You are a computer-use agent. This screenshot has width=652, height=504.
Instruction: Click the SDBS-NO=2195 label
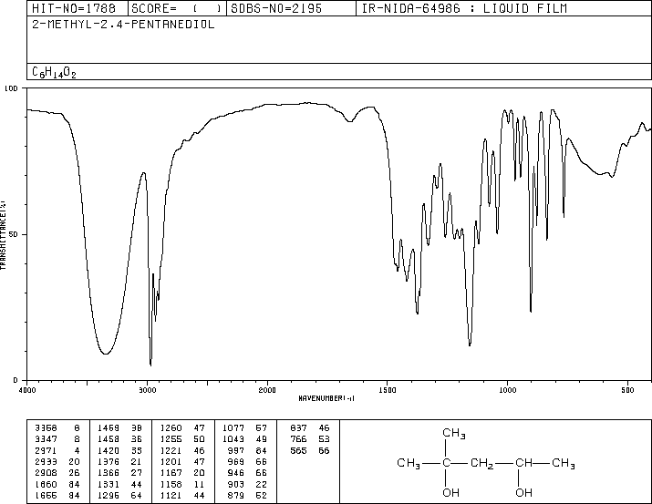click(276, 8)
